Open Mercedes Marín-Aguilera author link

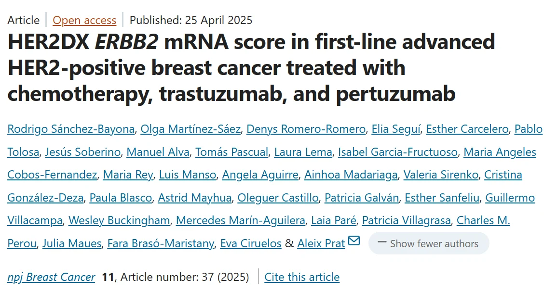pos(241,220)
